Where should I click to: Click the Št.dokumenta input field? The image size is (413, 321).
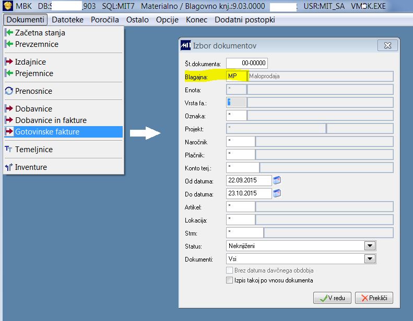pos(247,63)
